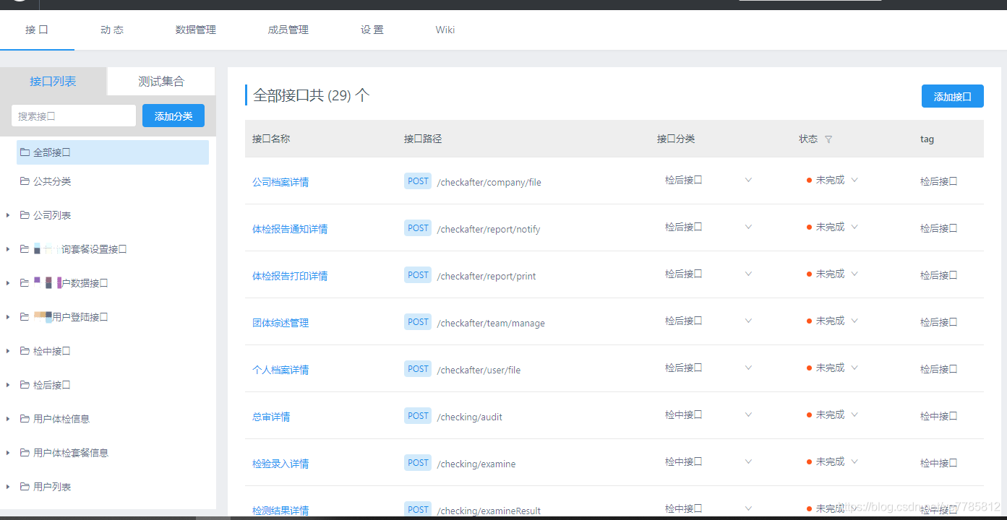Click folder icon beside 用户列表

25,487
